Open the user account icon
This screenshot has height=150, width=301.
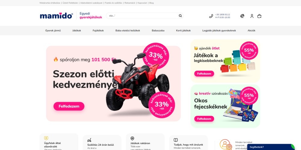[252, 16]
